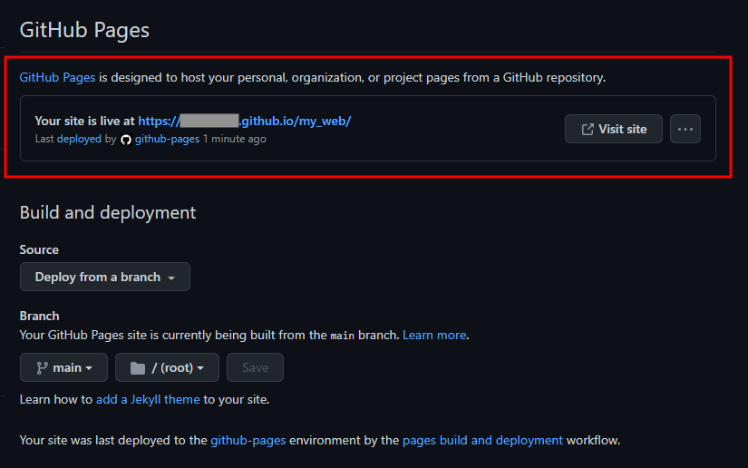Click the Build and deployment heading
This screenshot has height=468, width=748.
[x=108, y=212]
